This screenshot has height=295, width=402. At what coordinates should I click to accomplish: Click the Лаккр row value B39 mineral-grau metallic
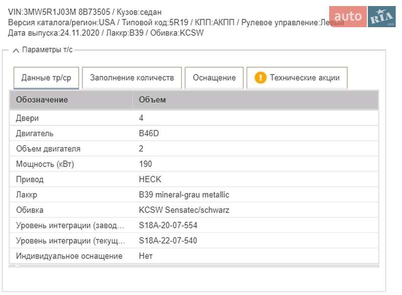tap(184, 194)
